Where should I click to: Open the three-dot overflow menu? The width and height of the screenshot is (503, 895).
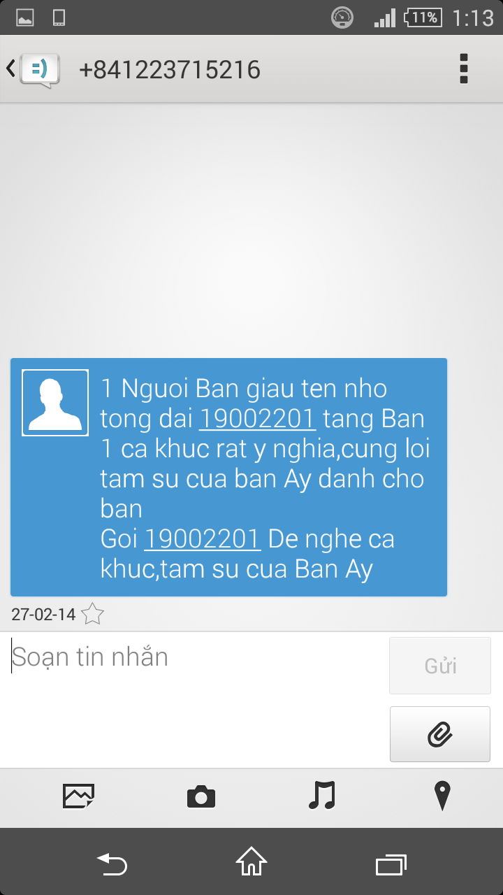(463, 69)
